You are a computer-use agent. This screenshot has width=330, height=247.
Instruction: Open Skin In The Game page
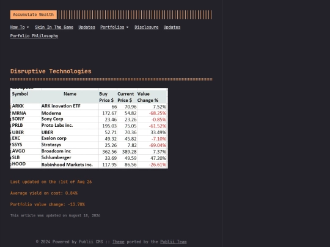tap(54, 27)
